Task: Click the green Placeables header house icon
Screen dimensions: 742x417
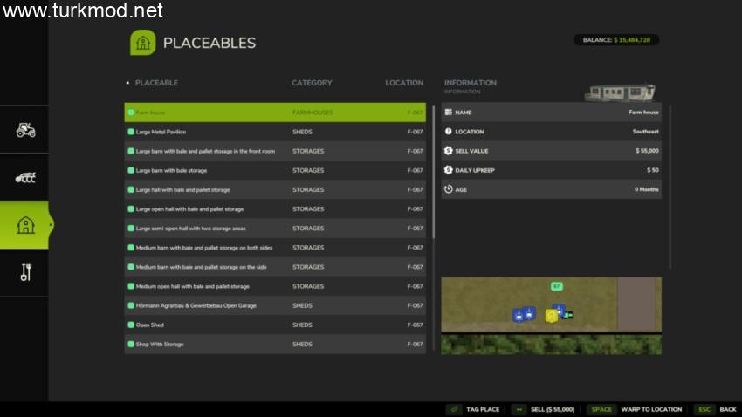Action: coord(143,43)
